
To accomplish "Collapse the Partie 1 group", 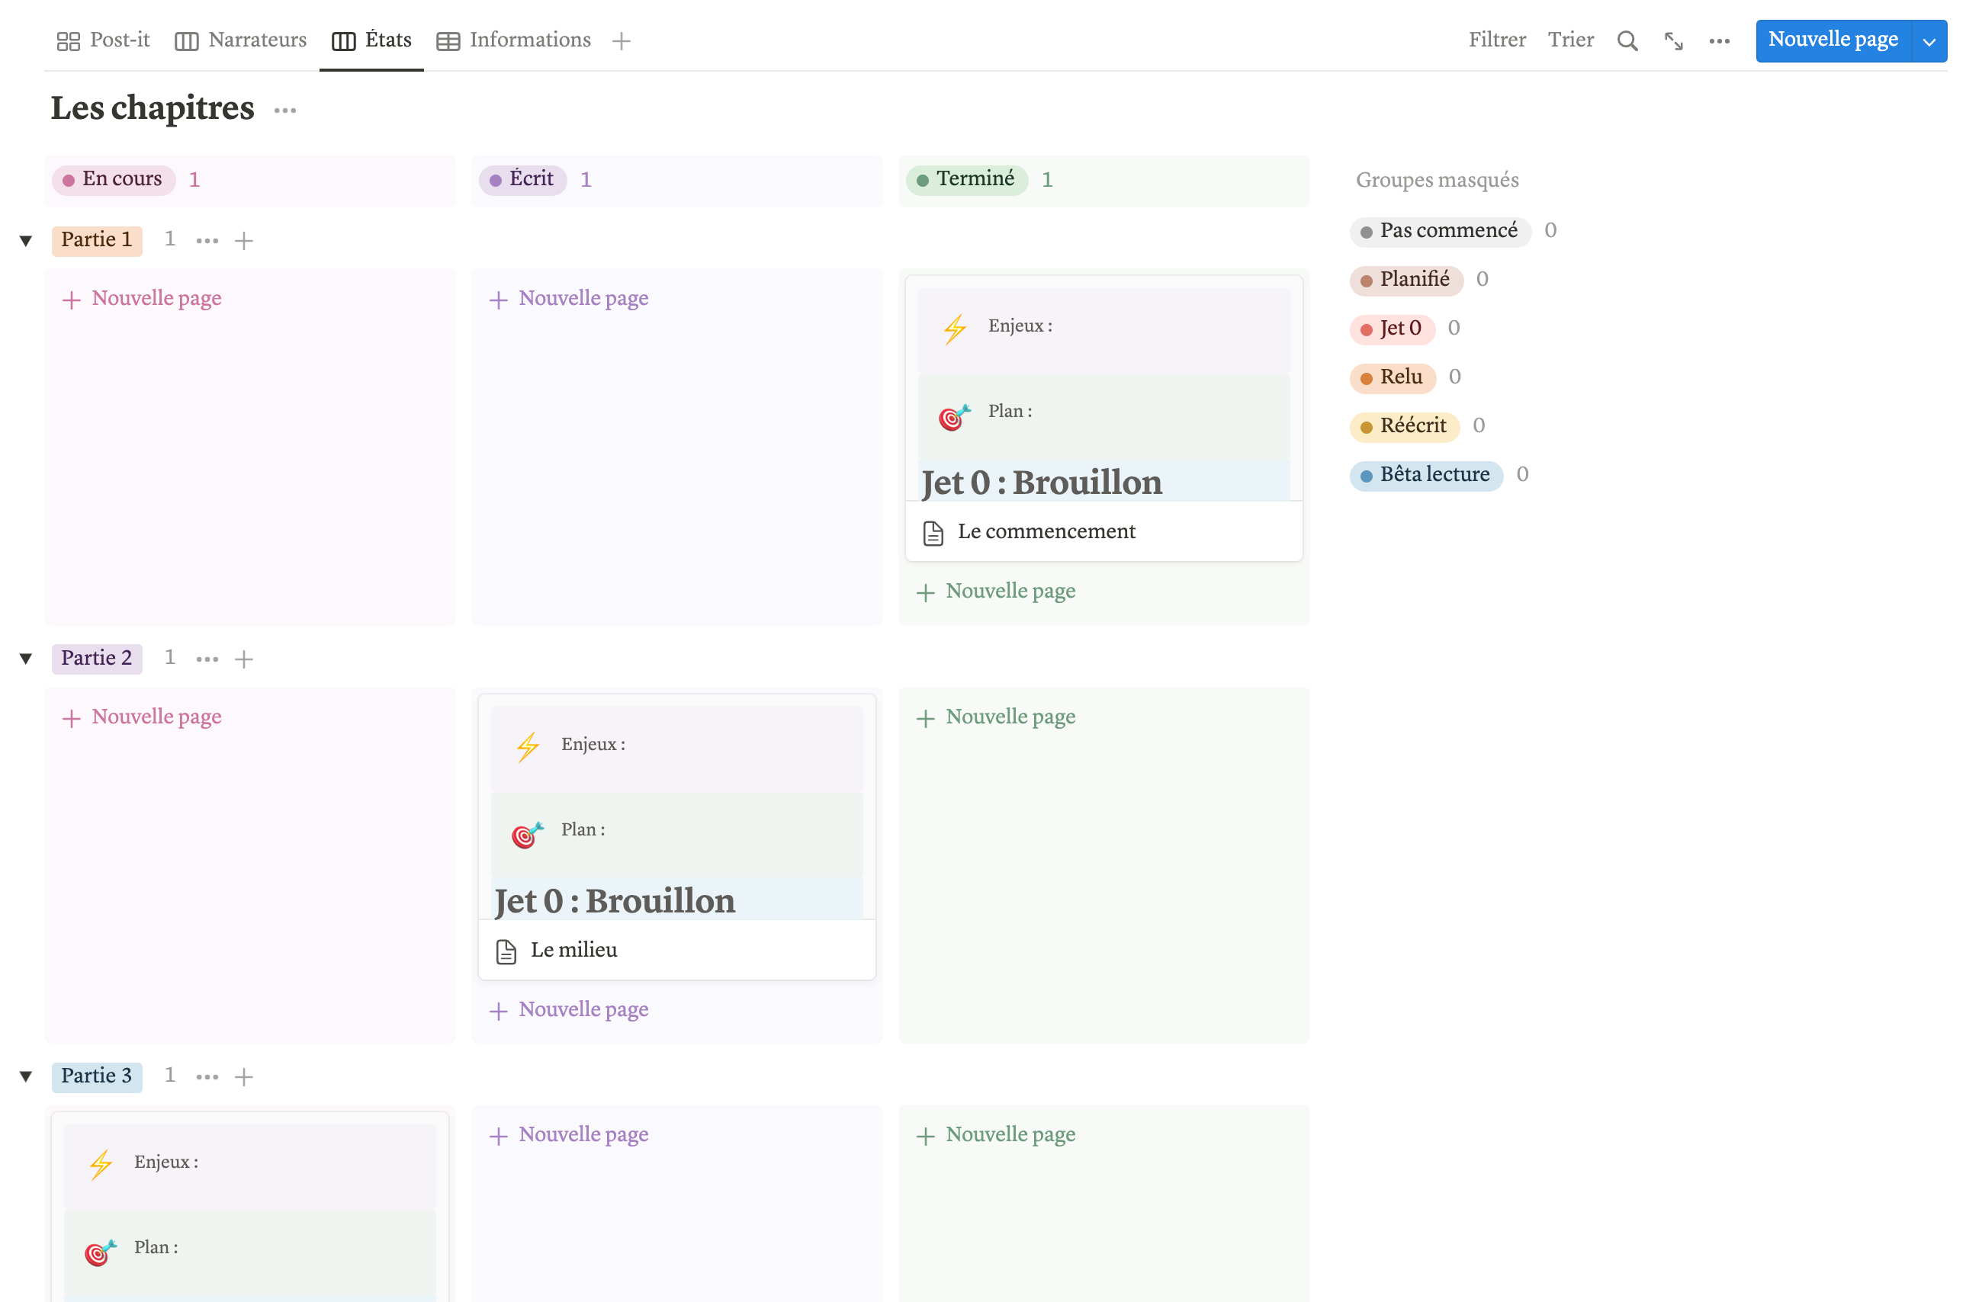I will tap(26, 241).
